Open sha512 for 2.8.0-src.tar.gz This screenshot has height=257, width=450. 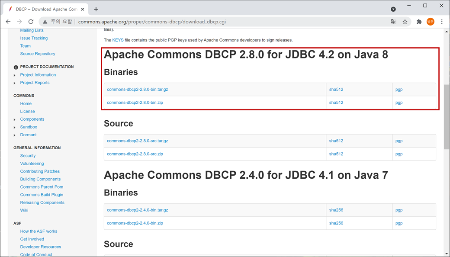(336, 141)
